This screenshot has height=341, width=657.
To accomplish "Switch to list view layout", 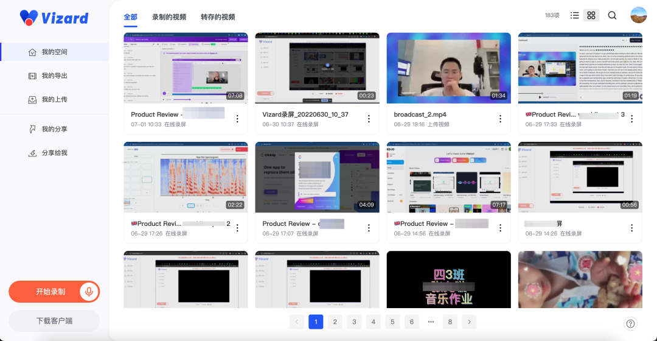I will (574, 15).
